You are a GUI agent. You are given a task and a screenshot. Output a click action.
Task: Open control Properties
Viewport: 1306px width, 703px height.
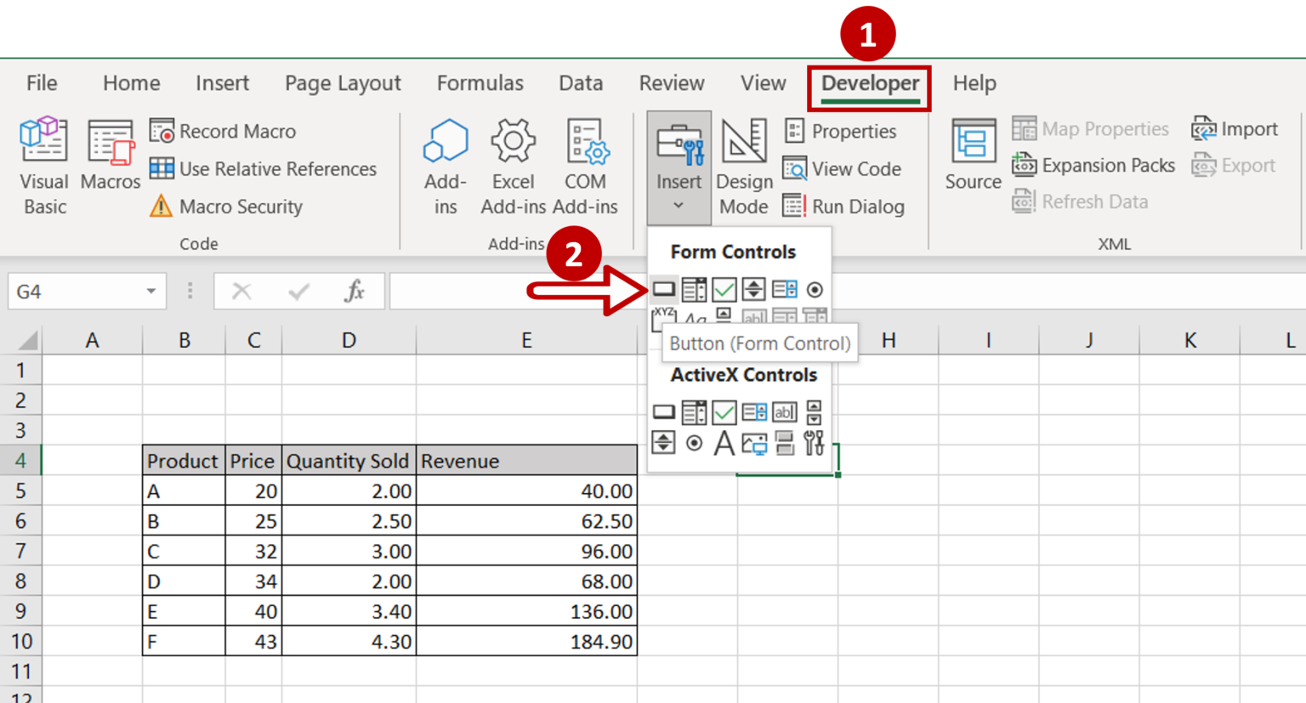(840, 131)
